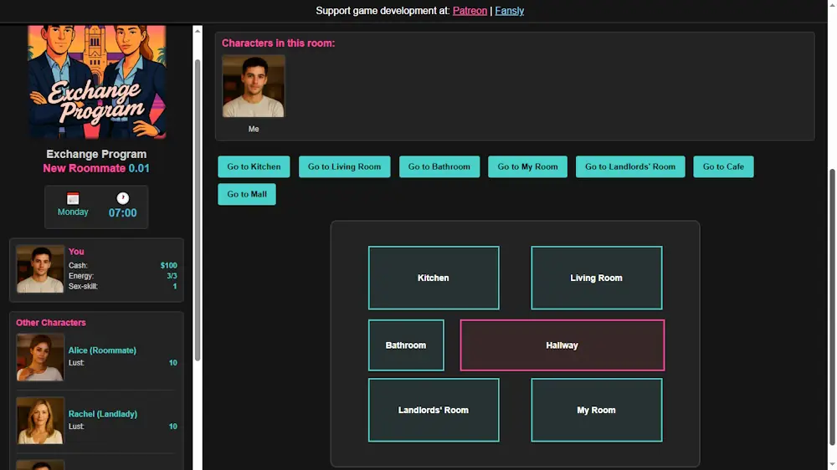Select the Hallway room on the map
837x470 pixels.
click(x=562, y=345)
